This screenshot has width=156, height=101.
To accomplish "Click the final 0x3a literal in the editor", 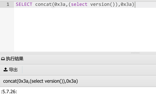I will point(126,4).
